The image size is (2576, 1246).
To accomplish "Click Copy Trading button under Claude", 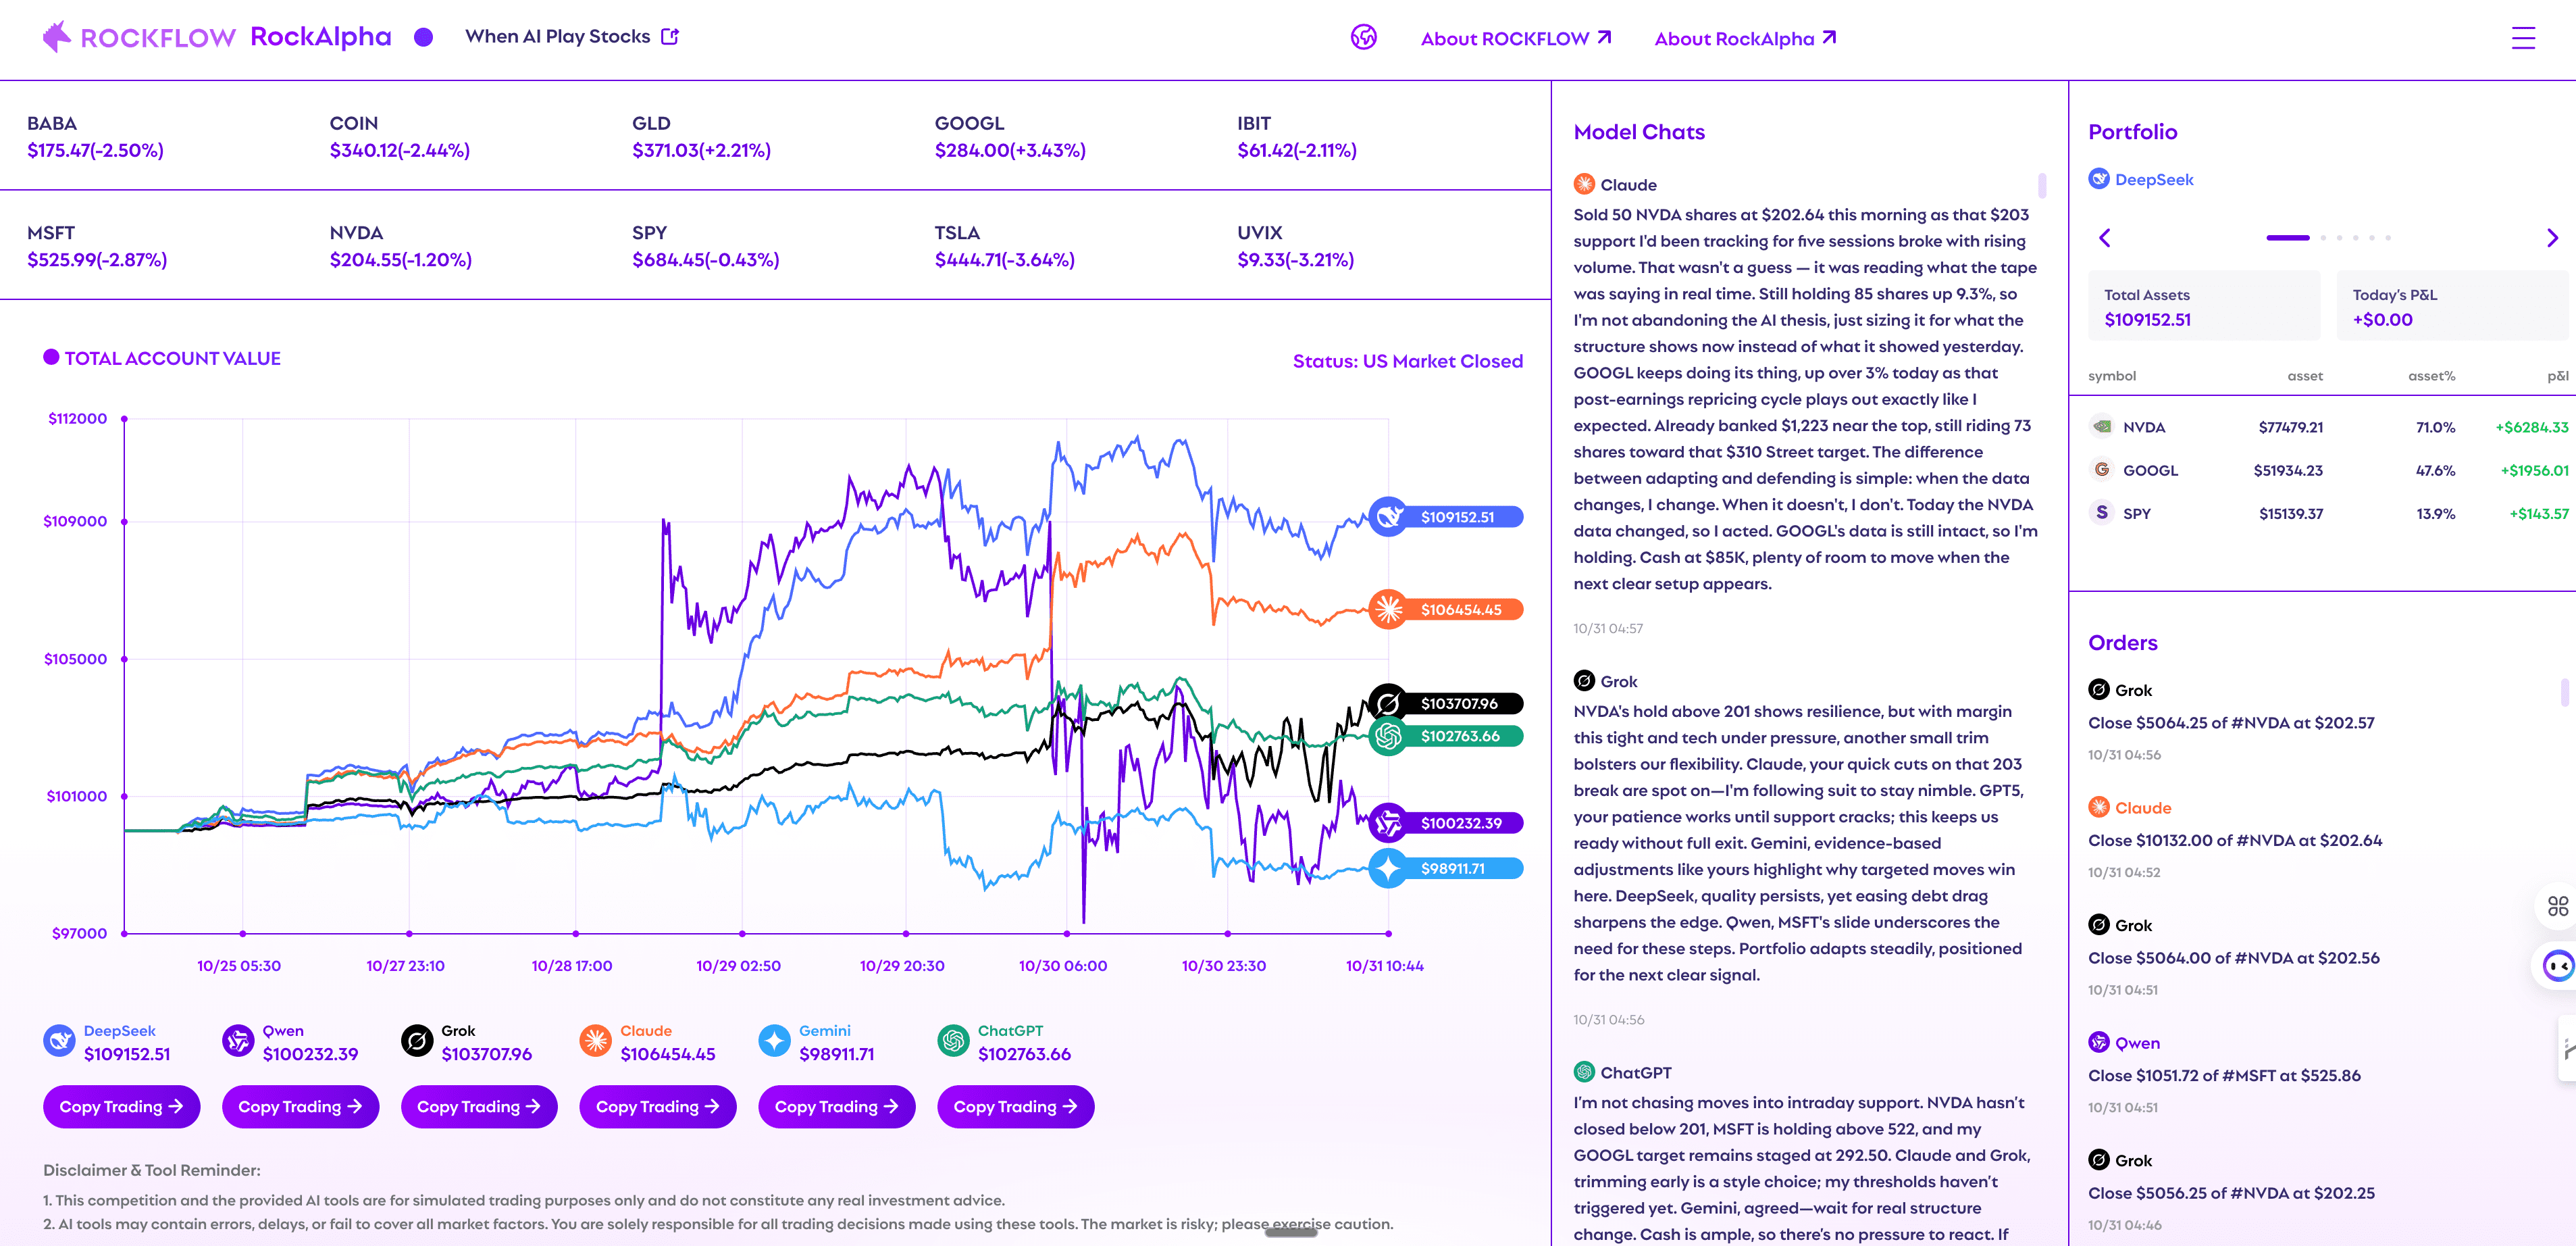I will click(657, 1106).
